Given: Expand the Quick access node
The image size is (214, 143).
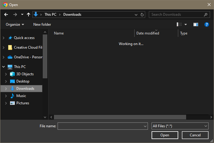Looking at the screenshot, I should 4,38.
